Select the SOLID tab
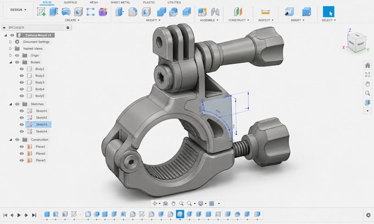Image resolution: width=374 pixels, height=224 pixels. pos(47,2)
